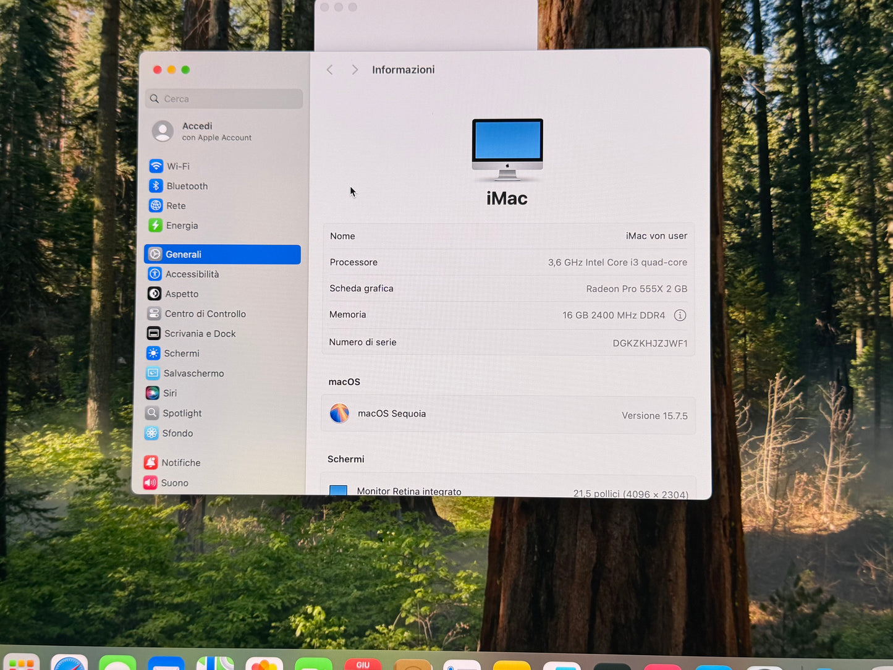Click the memory info (i) icon
Screen dimensions: 893x670
tap(680, 315)
